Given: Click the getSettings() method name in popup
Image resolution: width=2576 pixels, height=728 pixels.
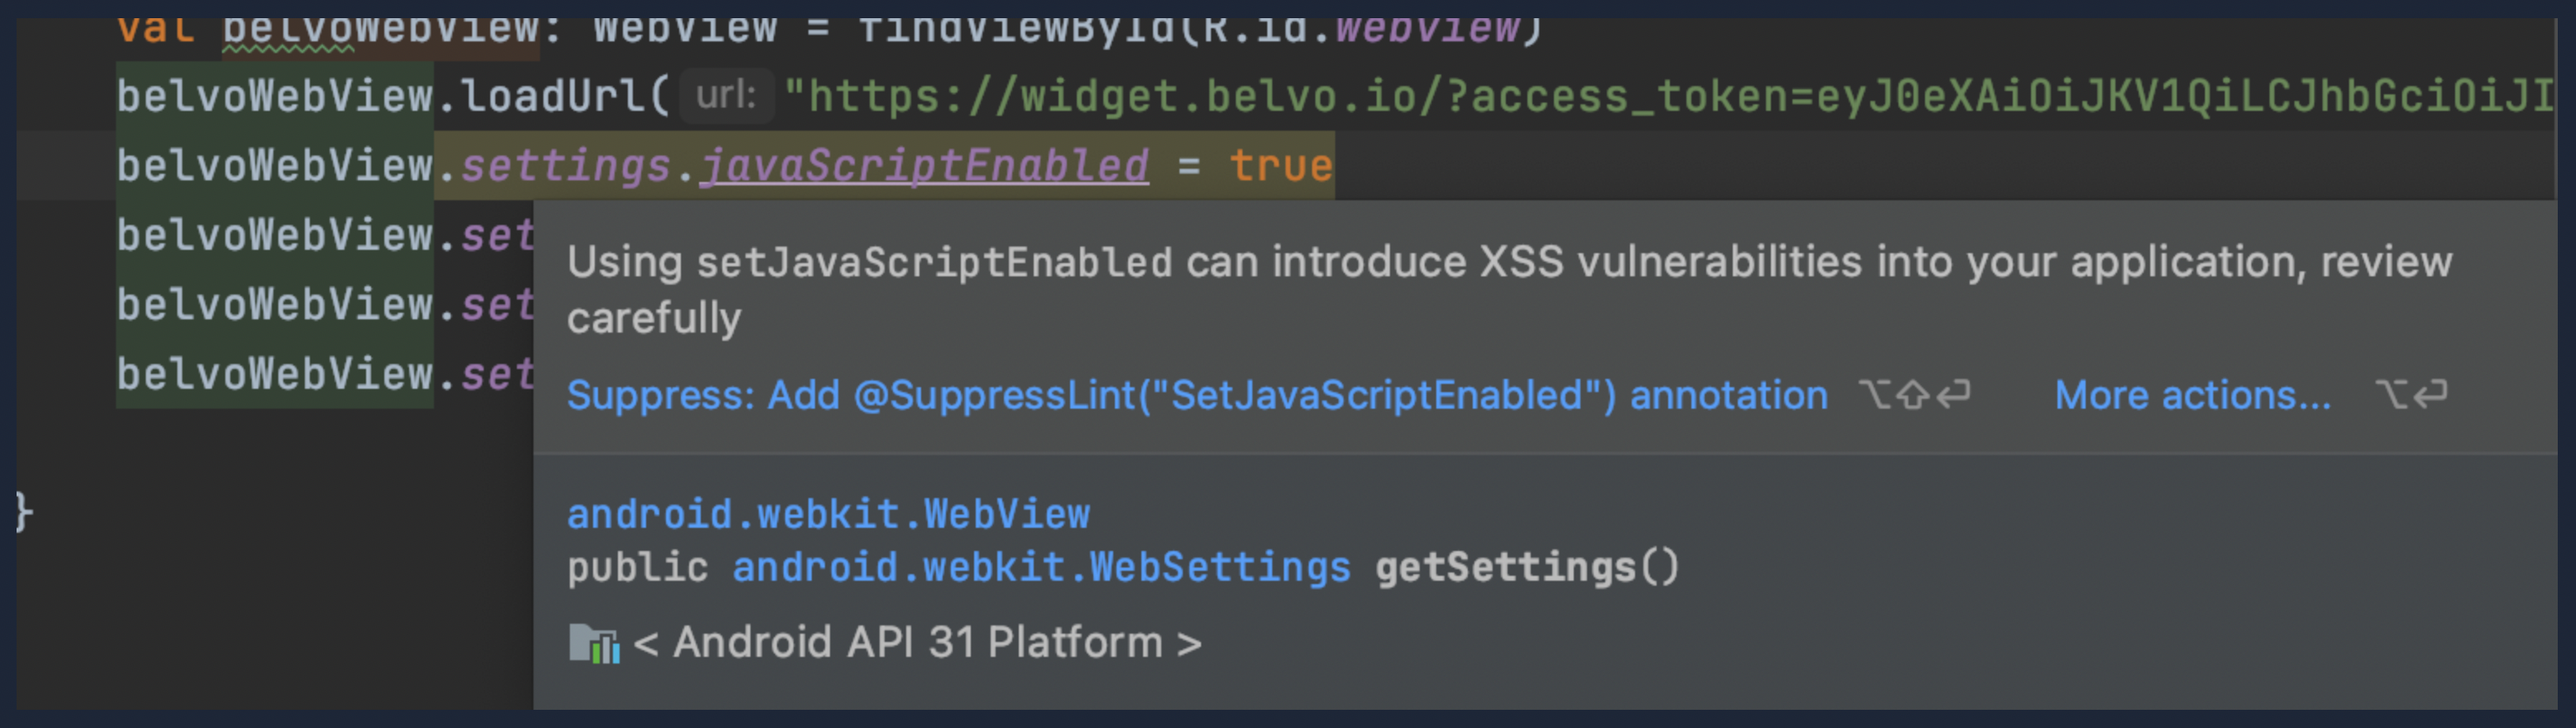Looking at the screenshot, I should (x=1527, y=568).
